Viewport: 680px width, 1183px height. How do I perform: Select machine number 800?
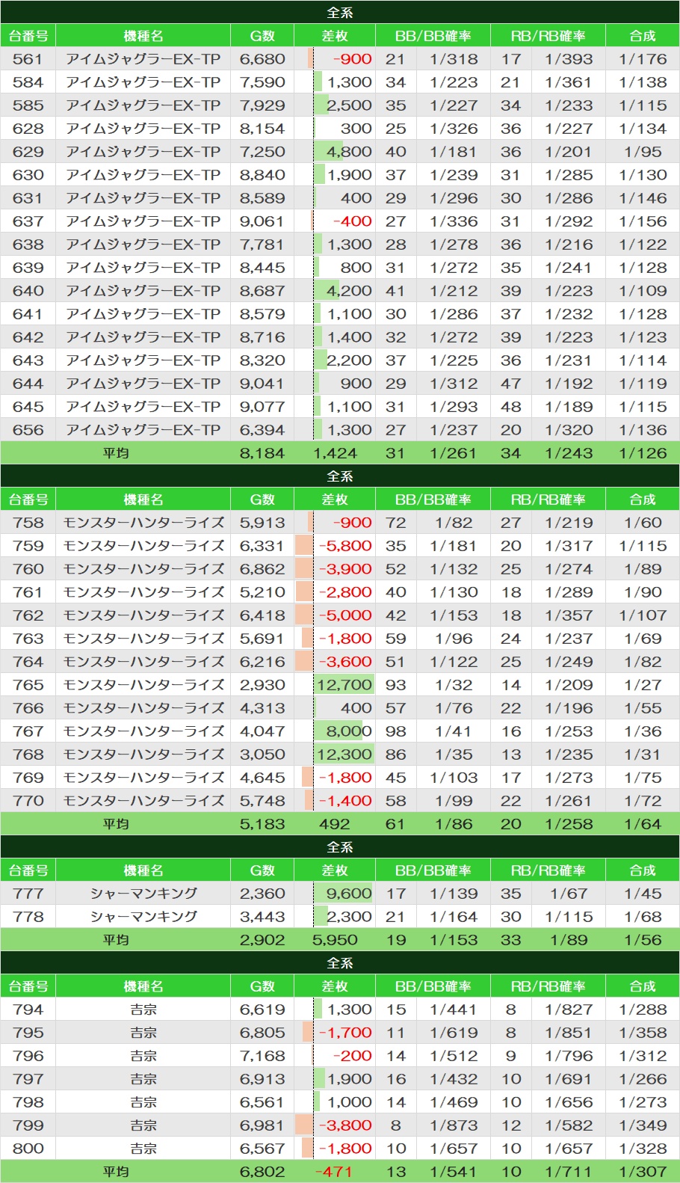coord(28,1149)
